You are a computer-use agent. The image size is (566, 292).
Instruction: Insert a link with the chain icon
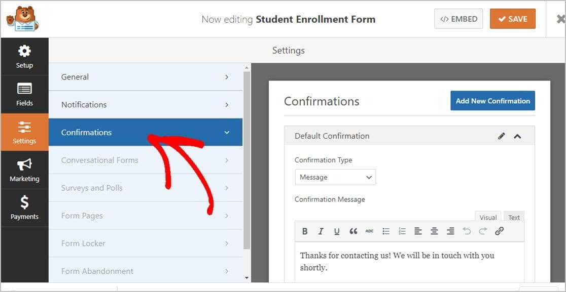(499, 231)
